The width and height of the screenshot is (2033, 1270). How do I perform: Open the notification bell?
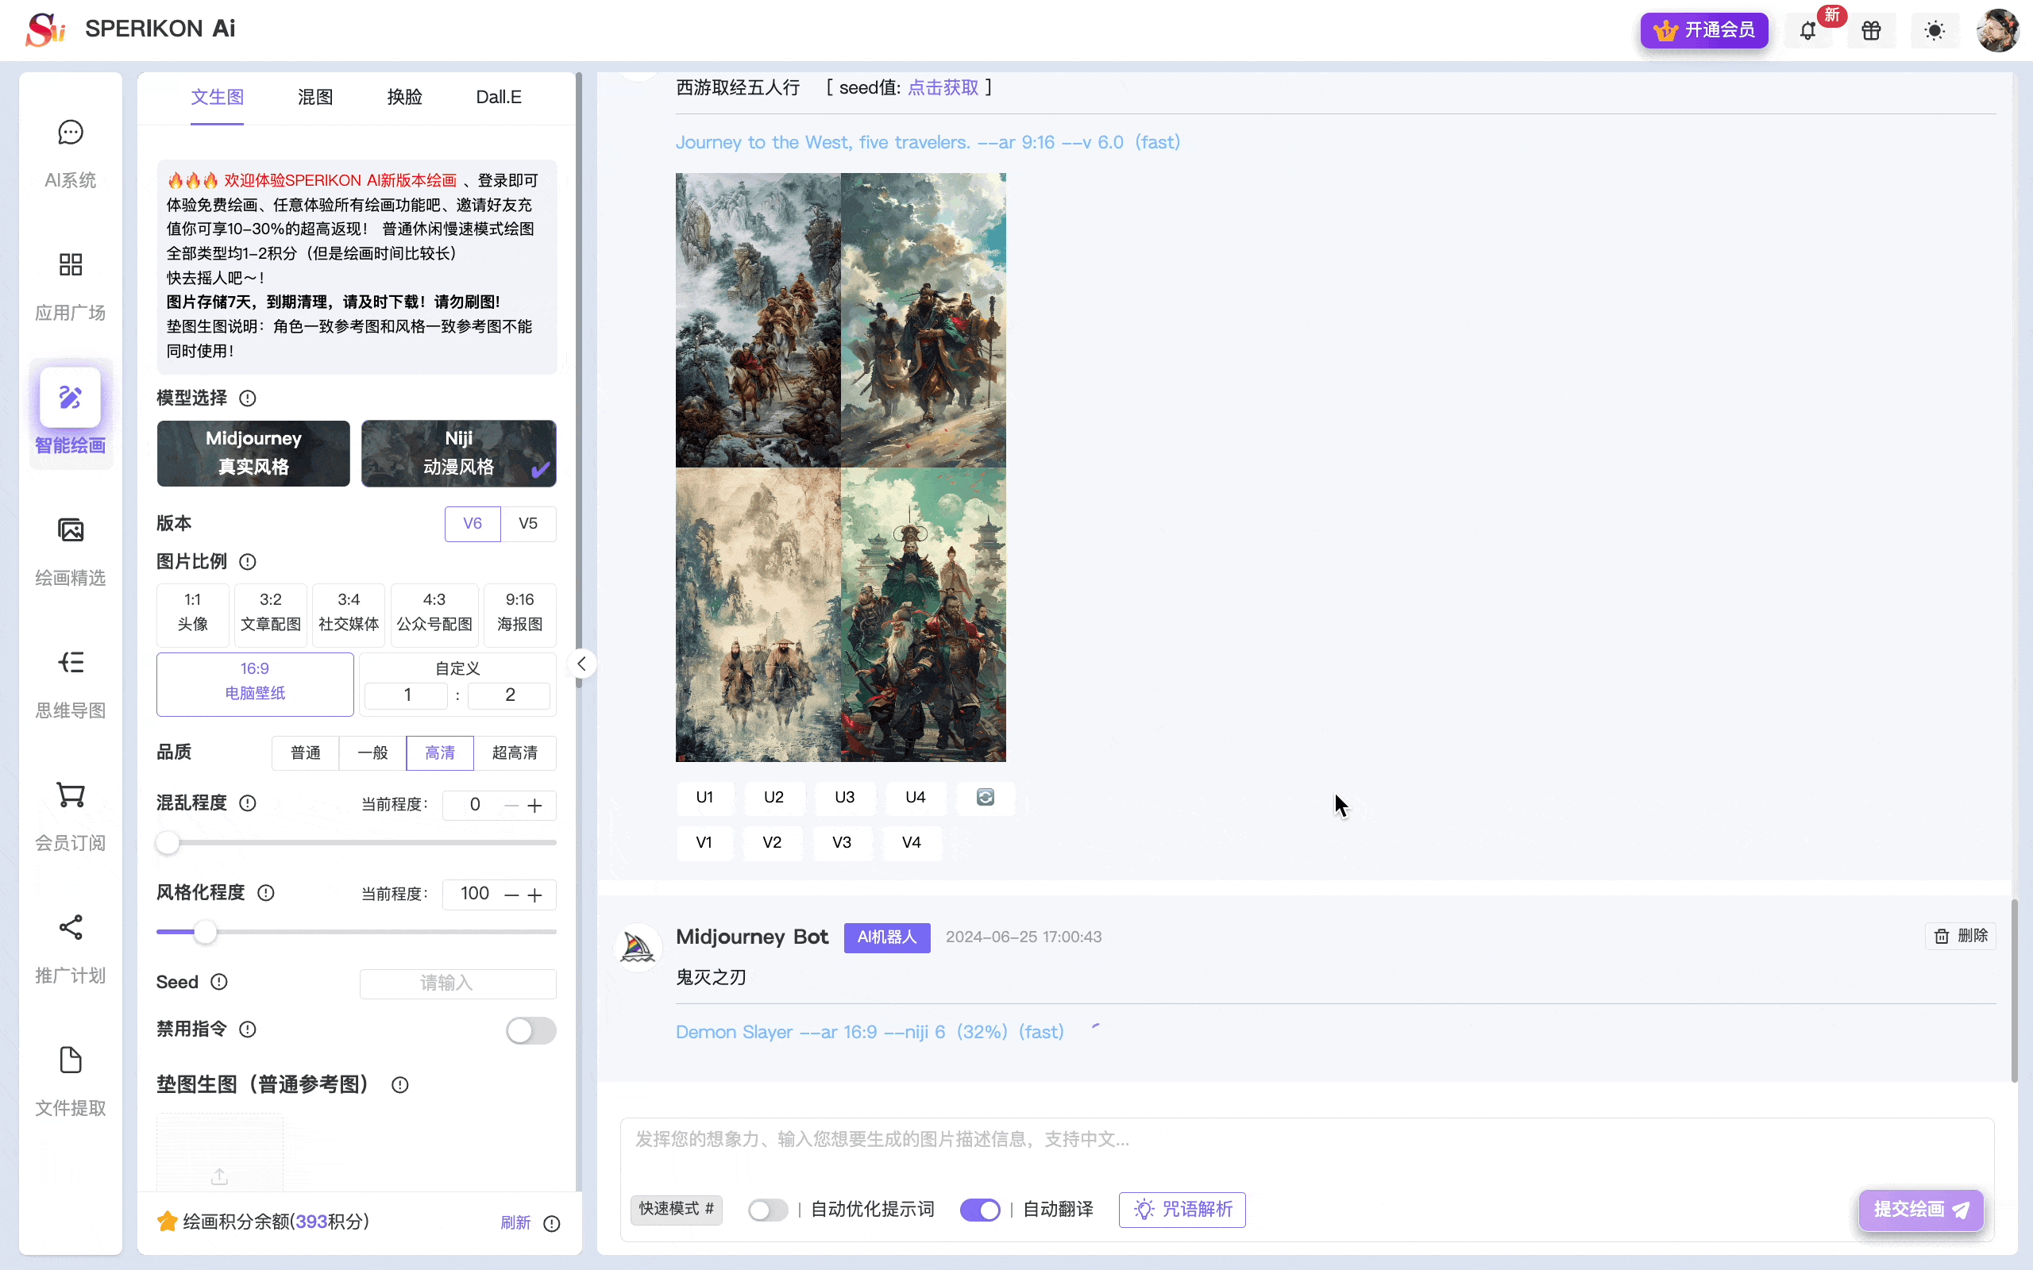pos(1809,30)
